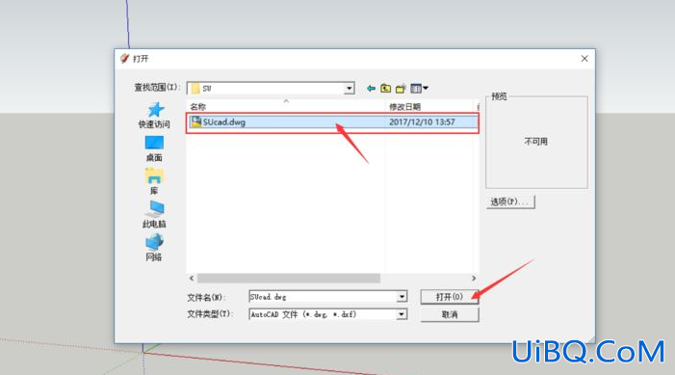Expand the file name (文件名) dropdown arrow
Viewport: 675px width, 375px height.
pyautogui.click(x=402, y=297)
